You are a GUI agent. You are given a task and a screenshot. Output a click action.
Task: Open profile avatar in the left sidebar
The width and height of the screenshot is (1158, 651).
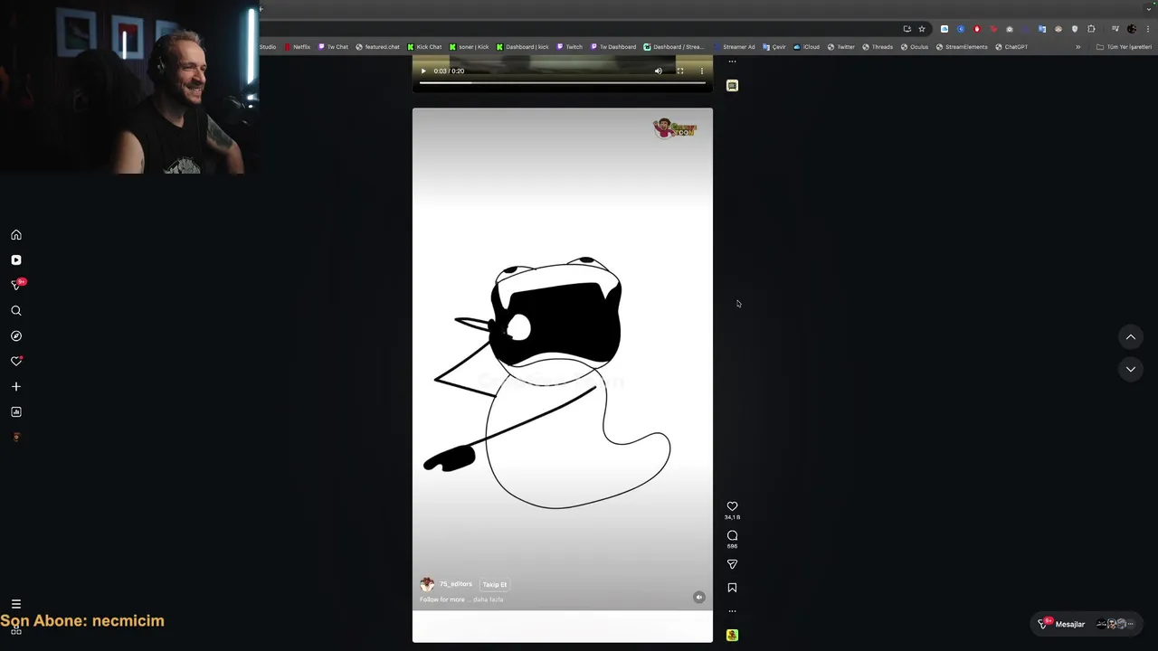(16, 438)
